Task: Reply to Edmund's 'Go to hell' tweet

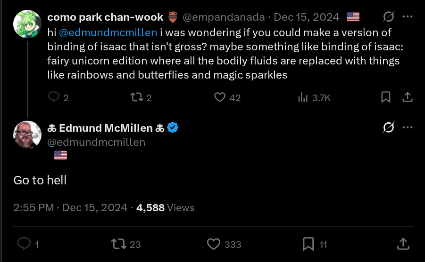Action: click(x=24, y=244)
